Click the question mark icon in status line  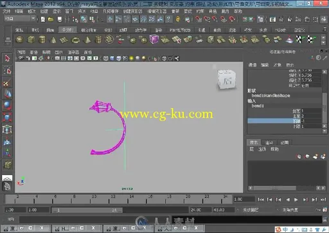(169, 19)
